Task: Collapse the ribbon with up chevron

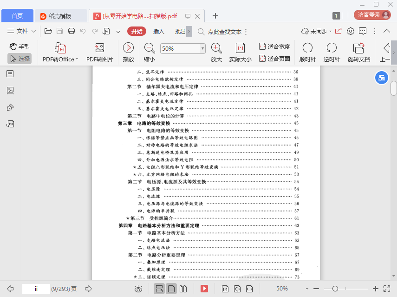Action: pos(387,31)
